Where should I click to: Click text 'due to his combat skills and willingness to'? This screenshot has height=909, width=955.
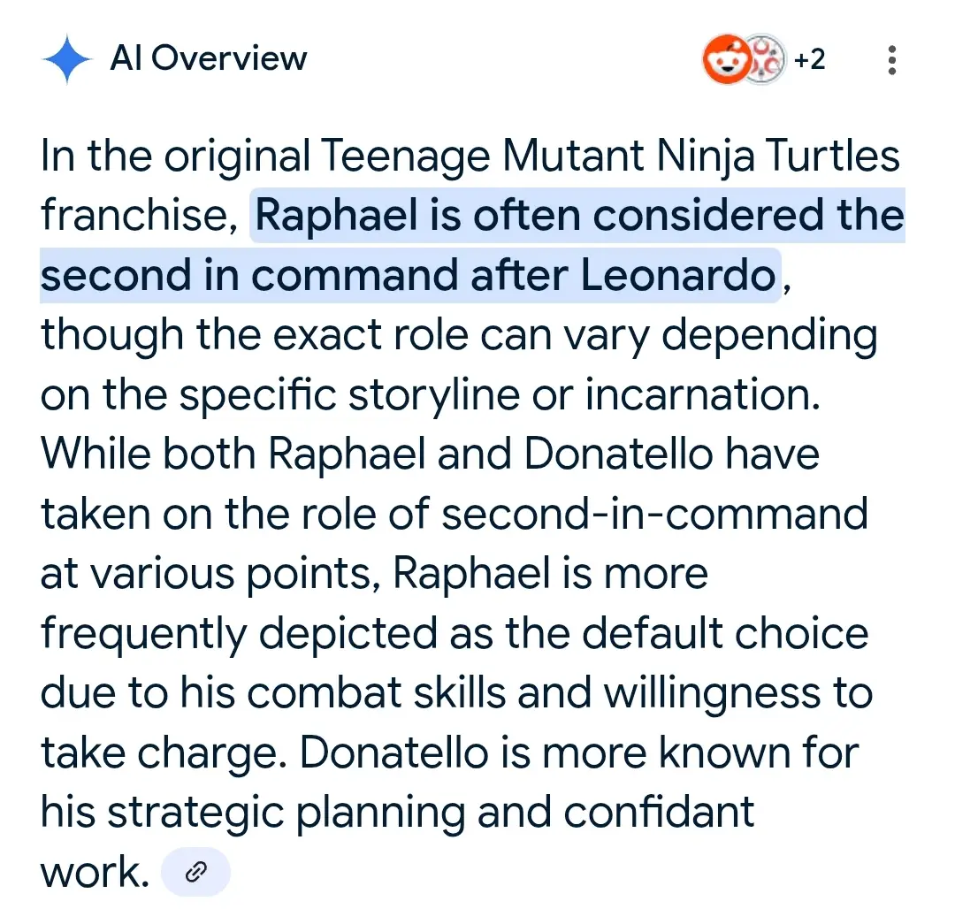click(x=457, y=693)
